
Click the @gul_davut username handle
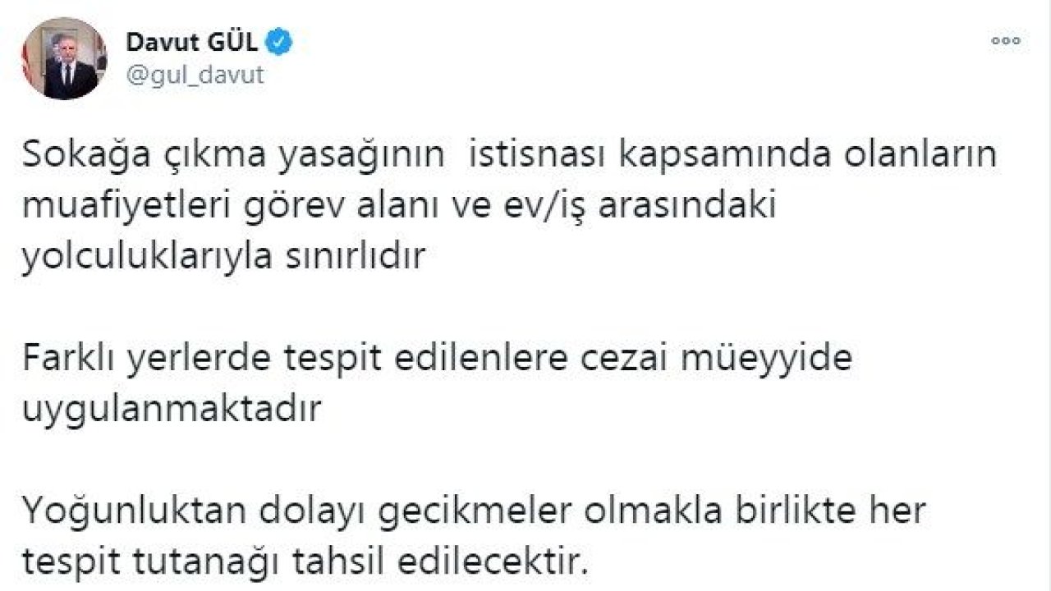click(195, 74)
